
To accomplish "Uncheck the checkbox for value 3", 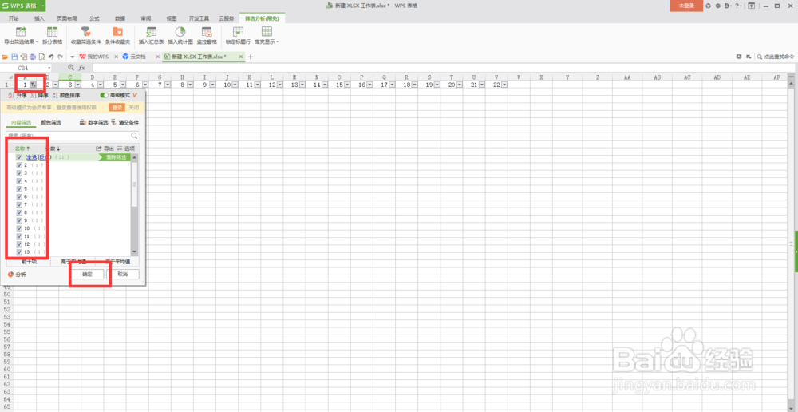I will pyautogui.click(x=19, y=173).
